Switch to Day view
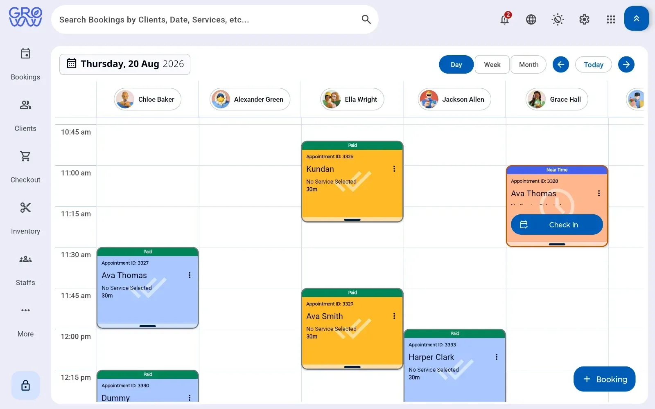Image resolution: width=655 pixels, height=409 pixels. tap(456, 65)
